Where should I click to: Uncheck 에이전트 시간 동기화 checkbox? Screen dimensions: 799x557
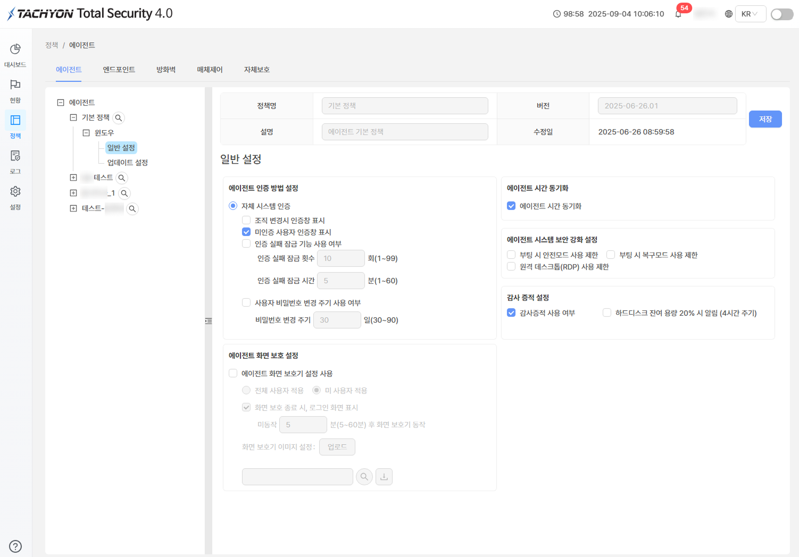click(511, 206)
